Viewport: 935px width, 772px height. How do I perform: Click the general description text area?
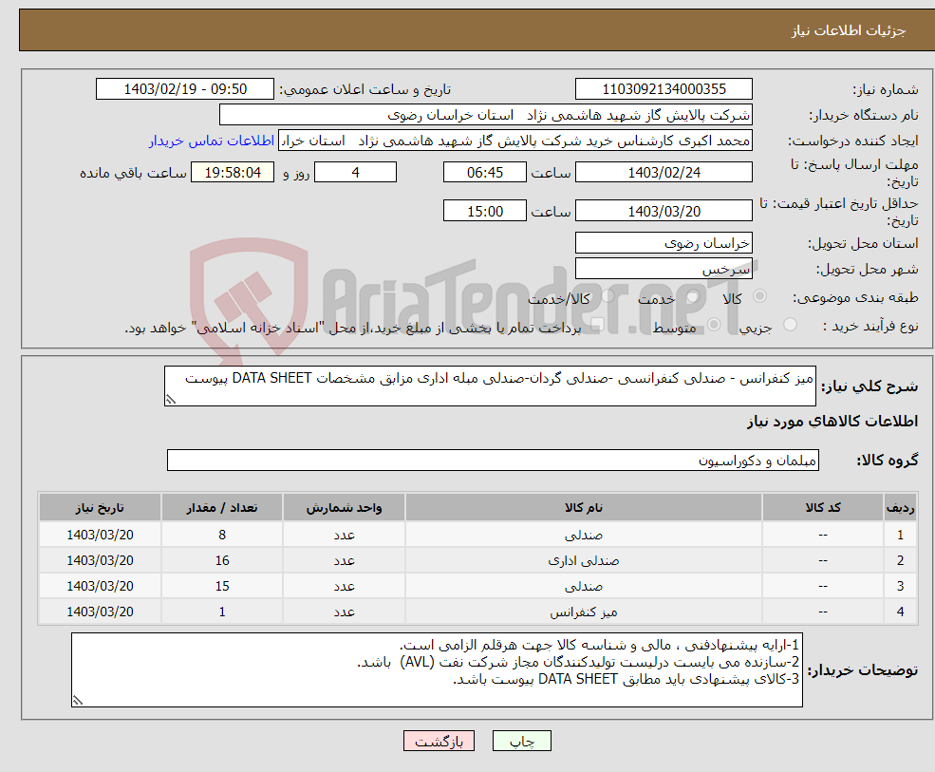click(490, 386)
